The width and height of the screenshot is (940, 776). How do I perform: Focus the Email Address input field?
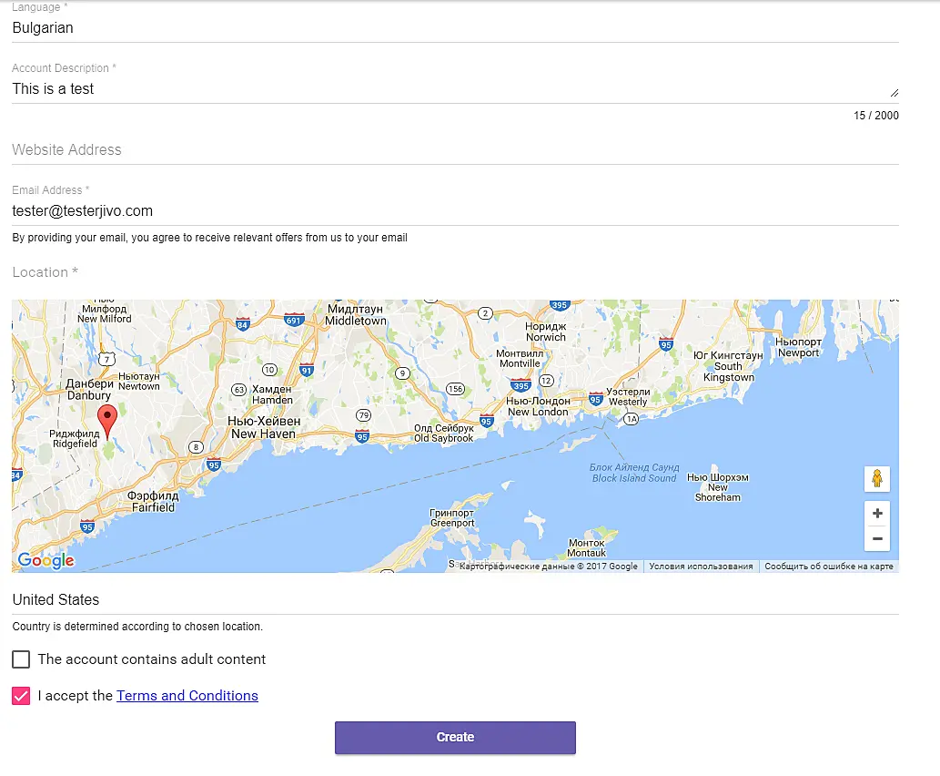tap(455, 211)
